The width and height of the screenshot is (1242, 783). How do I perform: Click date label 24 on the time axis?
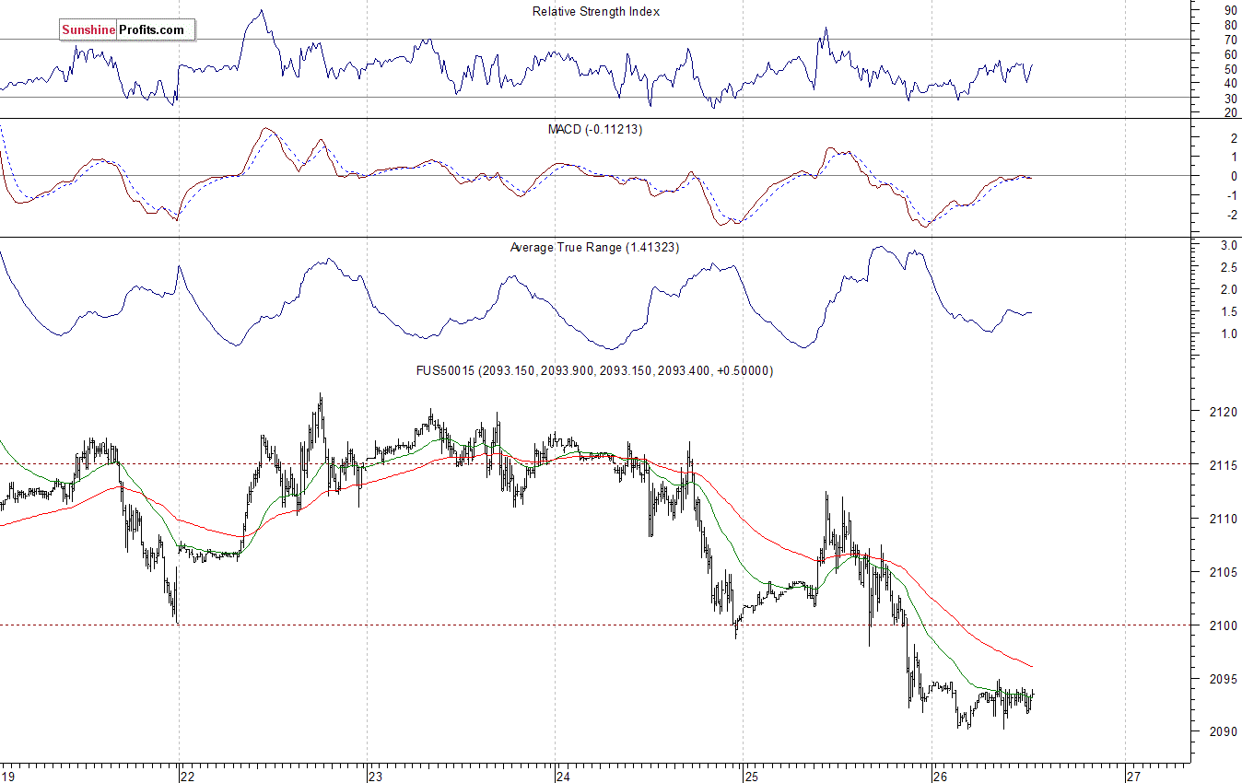tap(564, 777)
